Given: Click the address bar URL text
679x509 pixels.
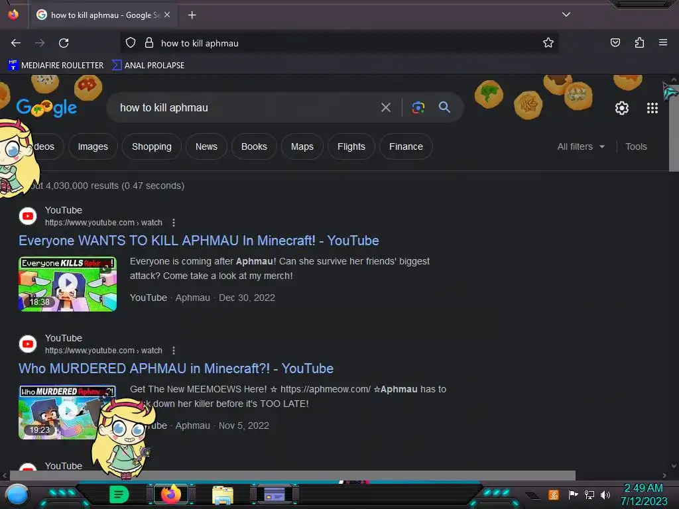Looking at the screenshot, I should pos(200,43).
